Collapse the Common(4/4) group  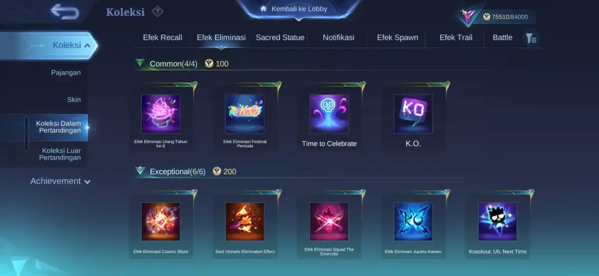coord(140,62)
